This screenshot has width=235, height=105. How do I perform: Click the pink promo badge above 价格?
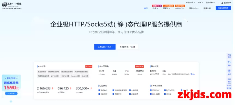157,6
